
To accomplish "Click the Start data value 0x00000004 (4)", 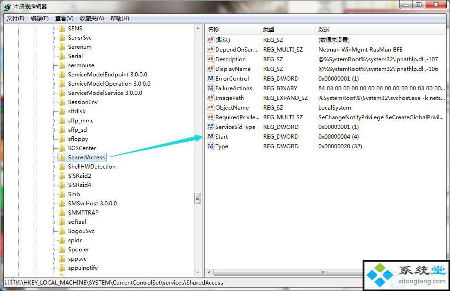I will tap(338, 136).
